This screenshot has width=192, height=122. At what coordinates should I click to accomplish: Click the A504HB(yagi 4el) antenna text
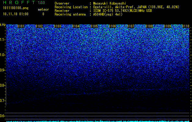pyautogui.click(x=108, y=14)
